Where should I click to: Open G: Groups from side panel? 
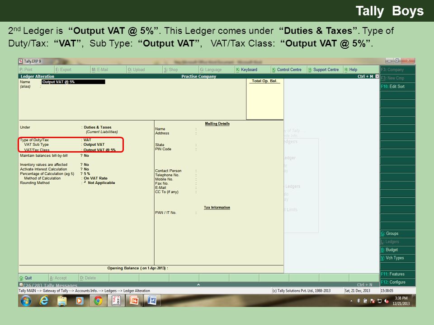(x=397, y=233)
